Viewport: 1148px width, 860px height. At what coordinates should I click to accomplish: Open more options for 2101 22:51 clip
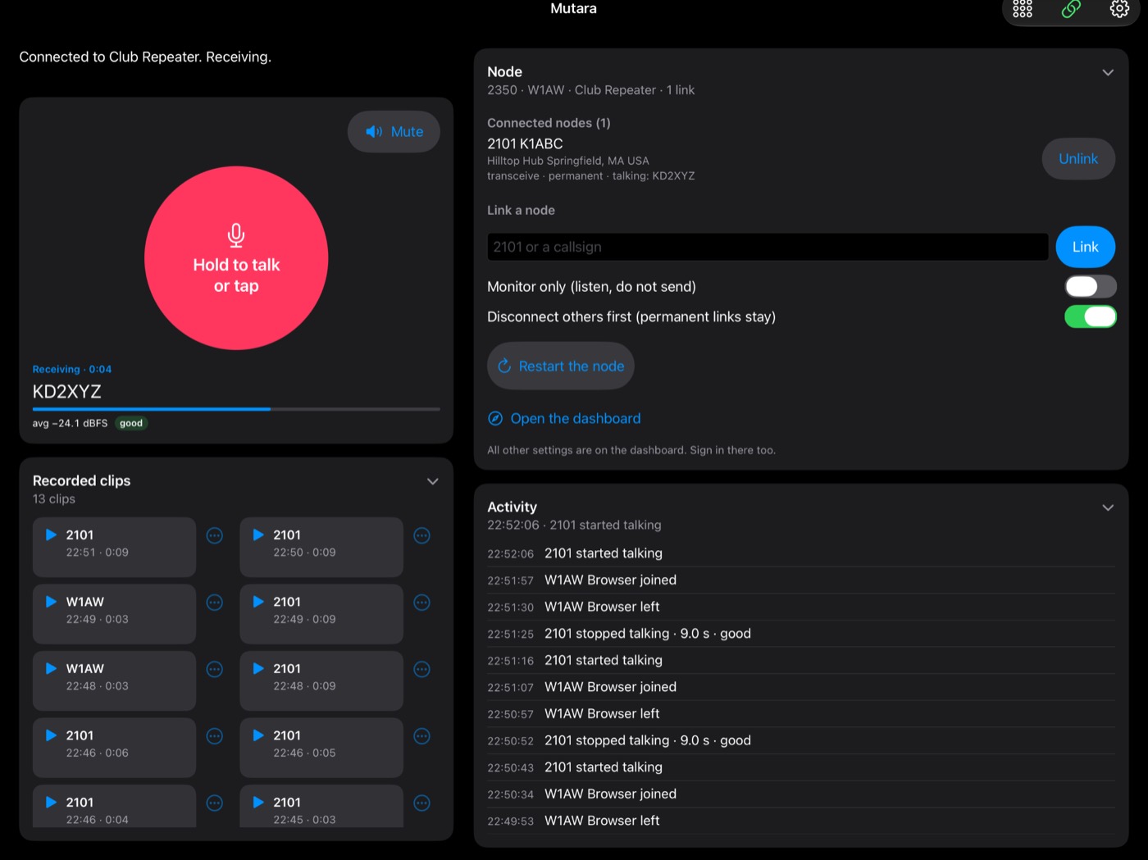[215, 535]
